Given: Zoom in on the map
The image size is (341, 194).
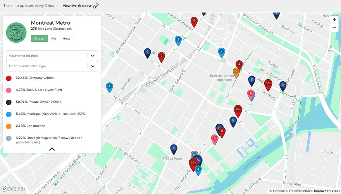Looking at the screenshot, I should point(334,20).
